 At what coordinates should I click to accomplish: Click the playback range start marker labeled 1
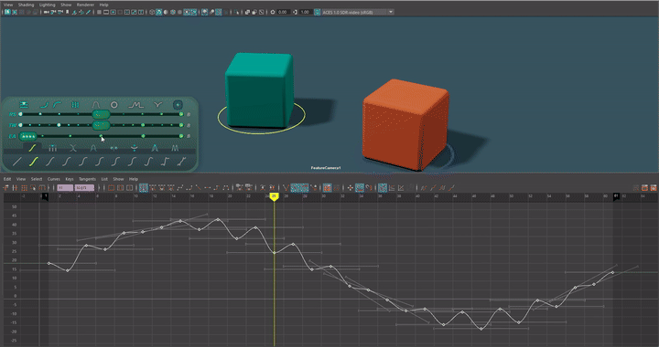click(x=45, y=196)
